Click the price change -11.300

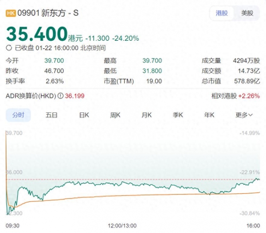pyautogui.click(x=98, y=38)
